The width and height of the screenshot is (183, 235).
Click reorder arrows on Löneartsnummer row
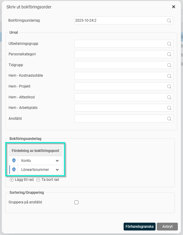pyautogui.click(x=14, y=170)
